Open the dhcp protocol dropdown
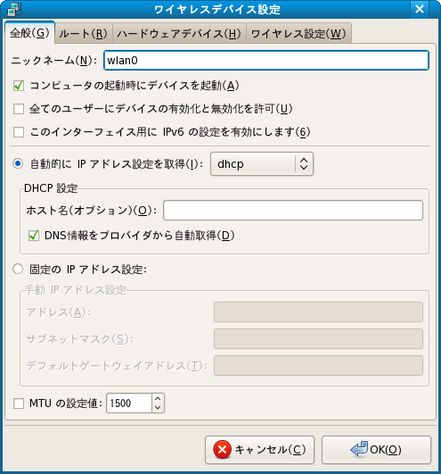 [262, 164]
